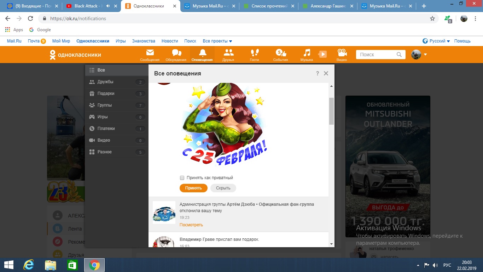Viewport: 483px width, 272px height.
Task: Open the user avatar dropdown arrow
Action: click(425, 55)
